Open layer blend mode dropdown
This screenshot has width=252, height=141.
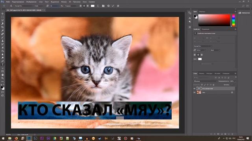(x=206, y=81)
